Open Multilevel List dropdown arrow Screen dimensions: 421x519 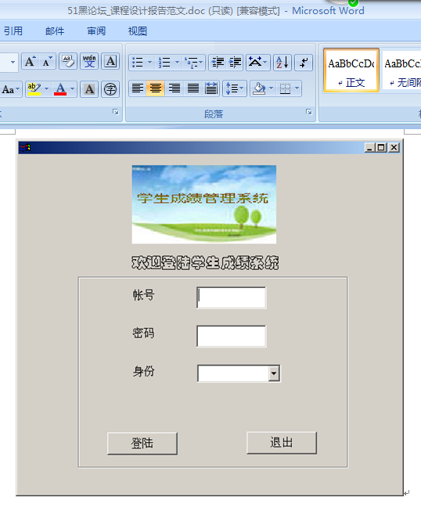click(x=201, y=62)
